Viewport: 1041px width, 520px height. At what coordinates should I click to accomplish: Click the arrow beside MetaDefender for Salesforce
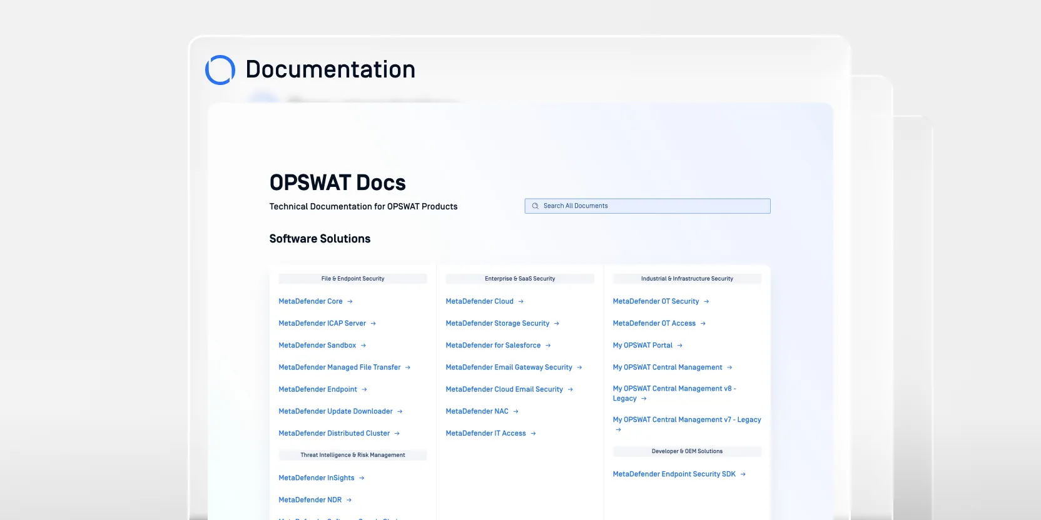(x=548, y=346)
